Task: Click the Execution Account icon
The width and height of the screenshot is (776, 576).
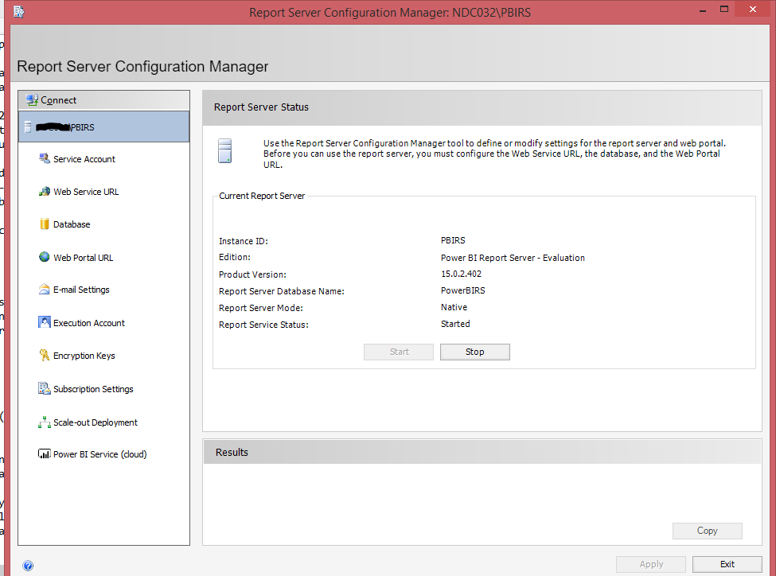Action: [x=45, y=322]
